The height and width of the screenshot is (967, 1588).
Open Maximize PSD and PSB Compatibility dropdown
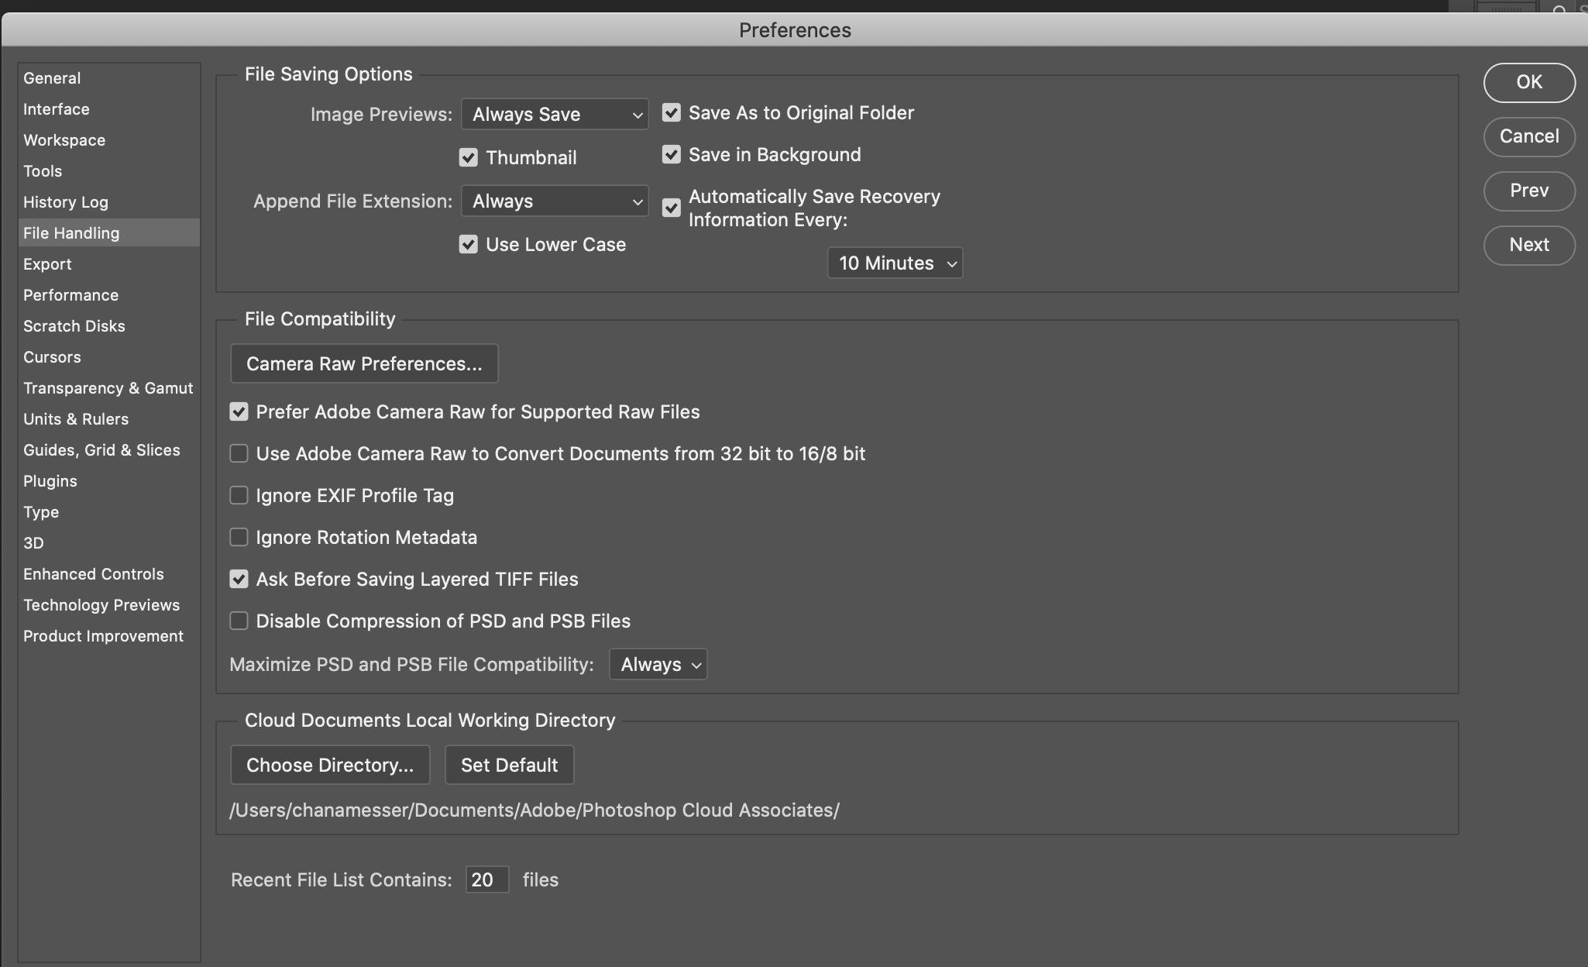pyautogui.click(x=658, y=665)
